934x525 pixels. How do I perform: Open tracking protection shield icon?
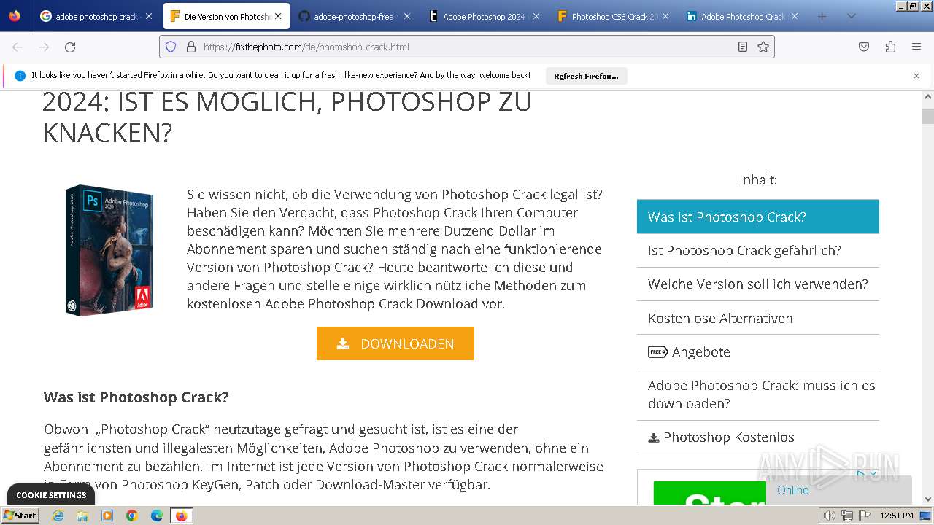point(171,47)
